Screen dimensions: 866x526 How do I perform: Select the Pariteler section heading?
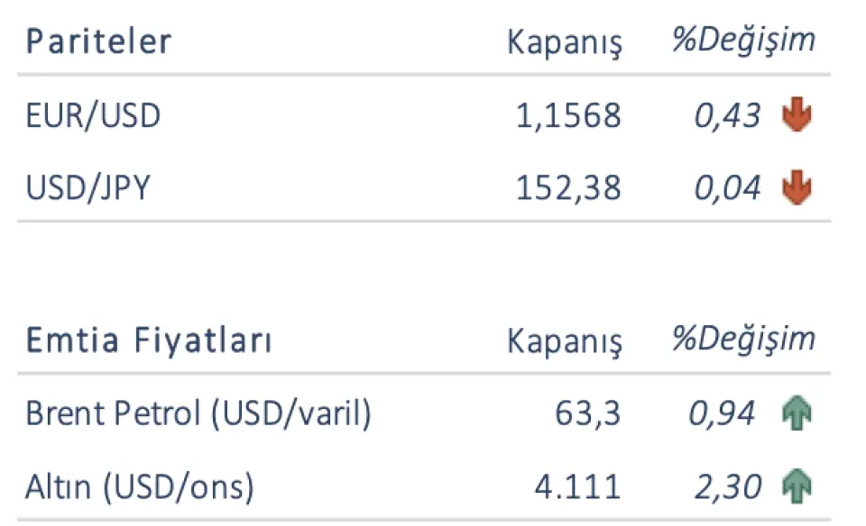(x=98, y=42)
